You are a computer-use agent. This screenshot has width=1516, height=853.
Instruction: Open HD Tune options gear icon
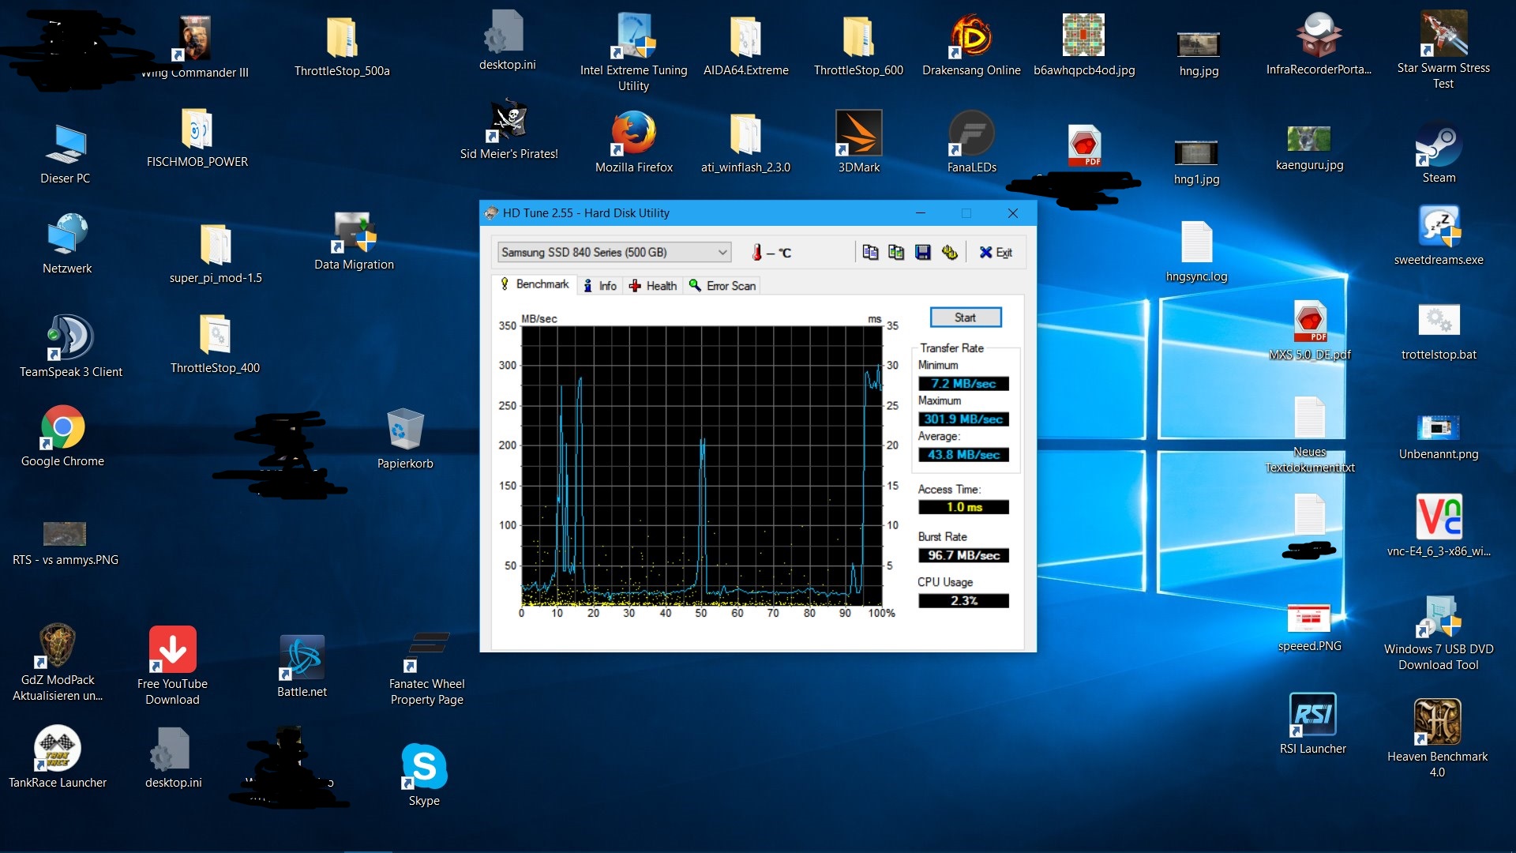[x=949, y=252]
